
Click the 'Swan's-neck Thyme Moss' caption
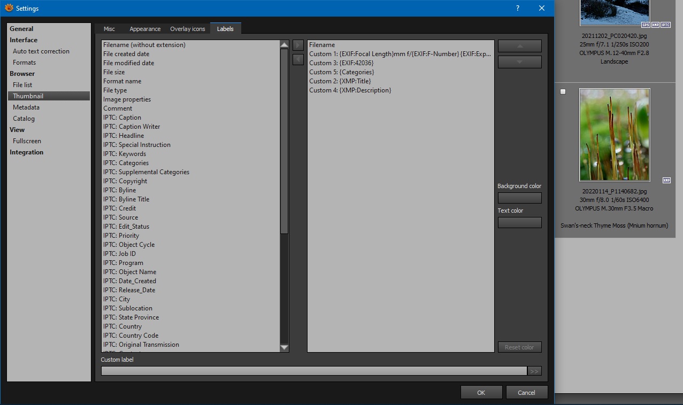614,225
